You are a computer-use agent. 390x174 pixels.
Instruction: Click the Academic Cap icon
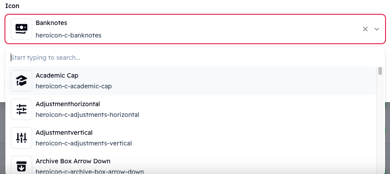coord(21,81)
